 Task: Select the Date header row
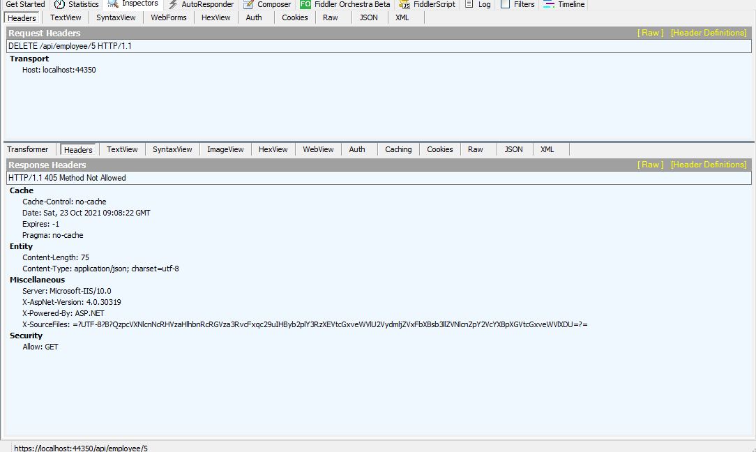point(86,213)
